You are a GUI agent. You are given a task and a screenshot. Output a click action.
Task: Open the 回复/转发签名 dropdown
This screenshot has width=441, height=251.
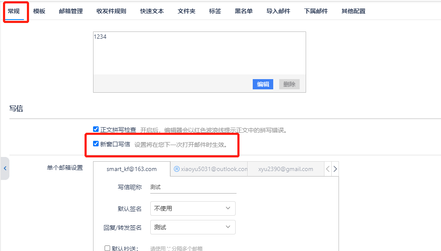click(193, 227)
